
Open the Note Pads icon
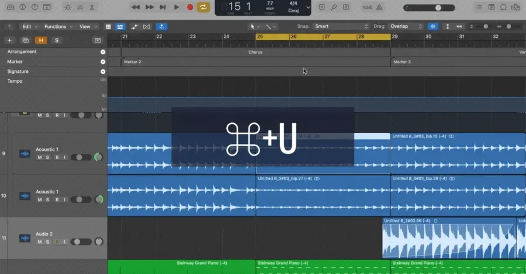pyautogui.click(x=491, y=7)
